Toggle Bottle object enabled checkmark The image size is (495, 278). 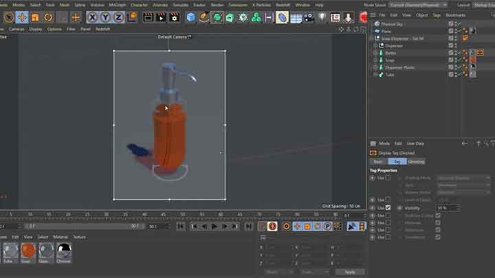pyautogui.click(x=460, y=53)
